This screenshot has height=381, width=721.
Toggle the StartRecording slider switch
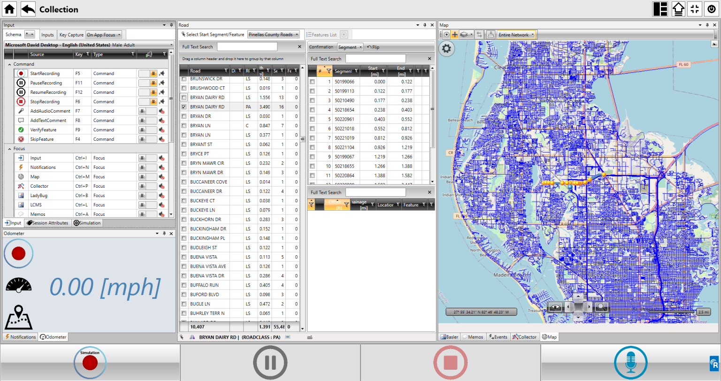coord(147,74)
